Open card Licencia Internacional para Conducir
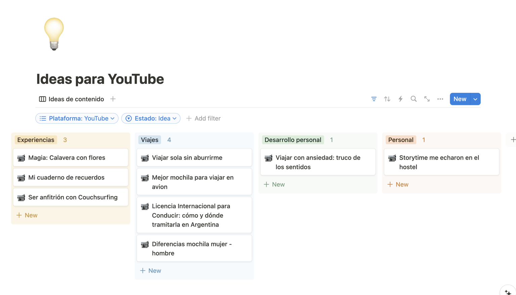The image size is (516, 295). click(194, 215)
